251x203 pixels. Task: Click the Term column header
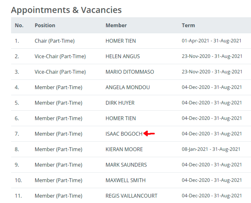(188, 25)
